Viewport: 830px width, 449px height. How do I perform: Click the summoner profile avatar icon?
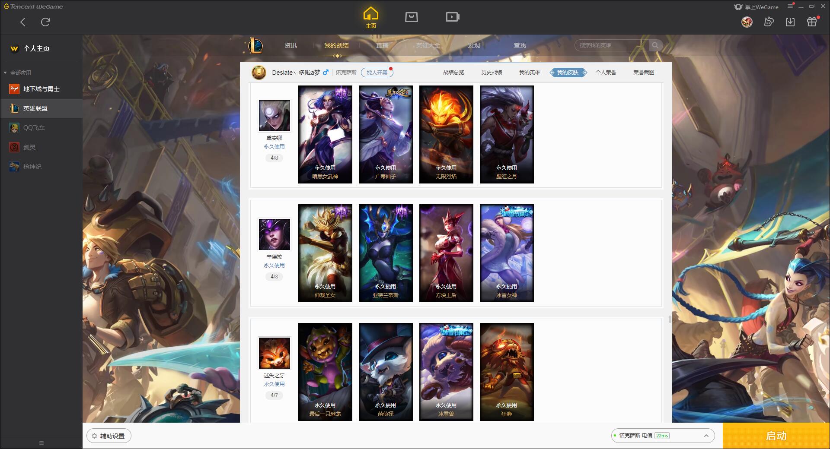click(259, 73)
